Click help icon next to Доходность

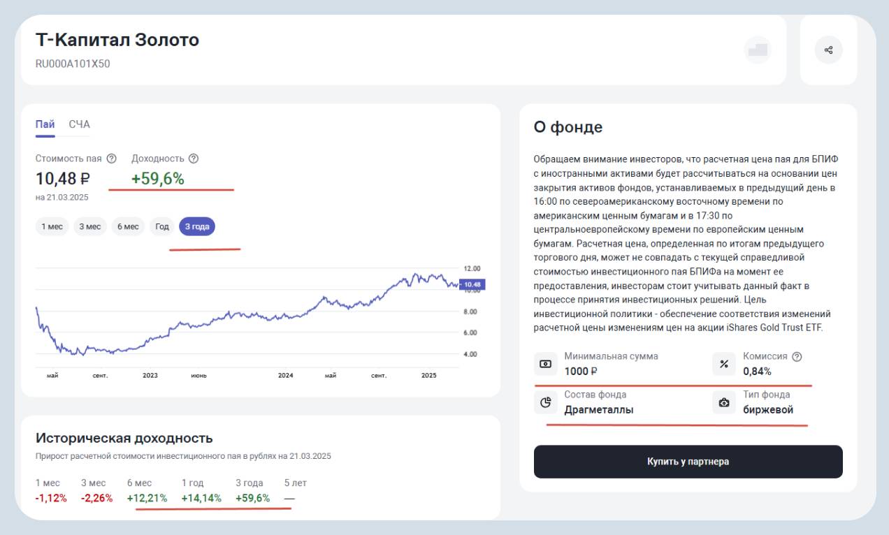click(x=194, y=159)
